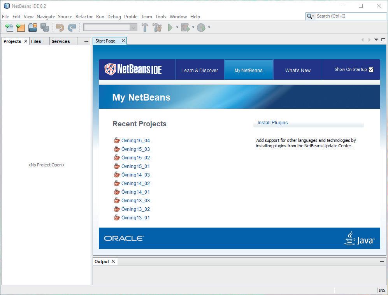
Task: Click the NetBeans IDE logo
Action: pos(133,69)
